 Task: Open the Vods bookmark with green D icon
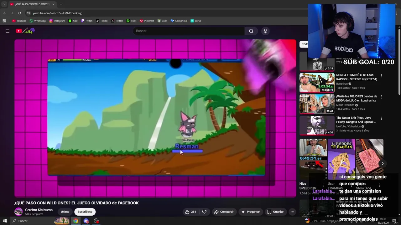(x=132, y=21)
